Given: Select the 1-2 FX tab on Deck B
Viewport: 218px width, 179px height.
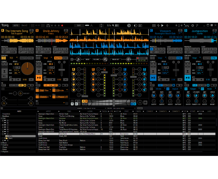Looking at the screenshot, I should pyautogui.click(x=46, y=85).
